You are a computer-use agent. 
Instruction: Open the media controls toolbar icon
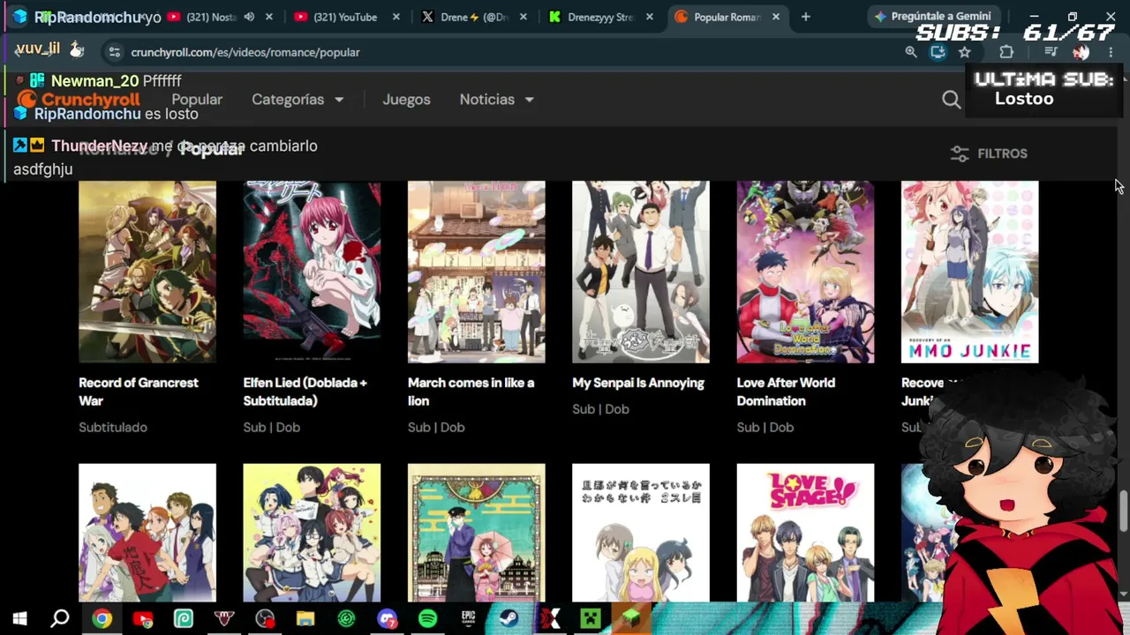click(x=1051, y=52)
